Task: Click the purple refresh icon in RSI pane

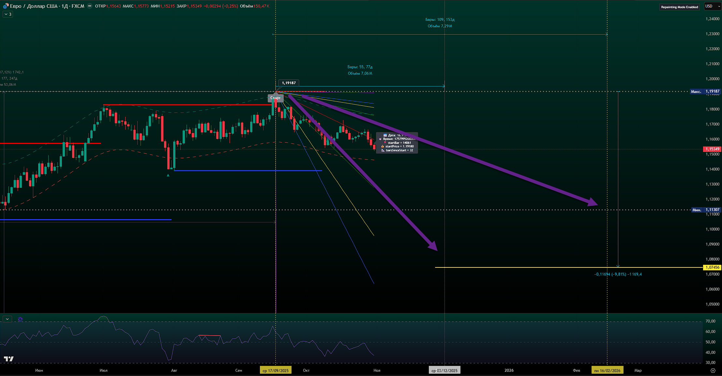Action: pyautogui.click(x=20, y=319)
